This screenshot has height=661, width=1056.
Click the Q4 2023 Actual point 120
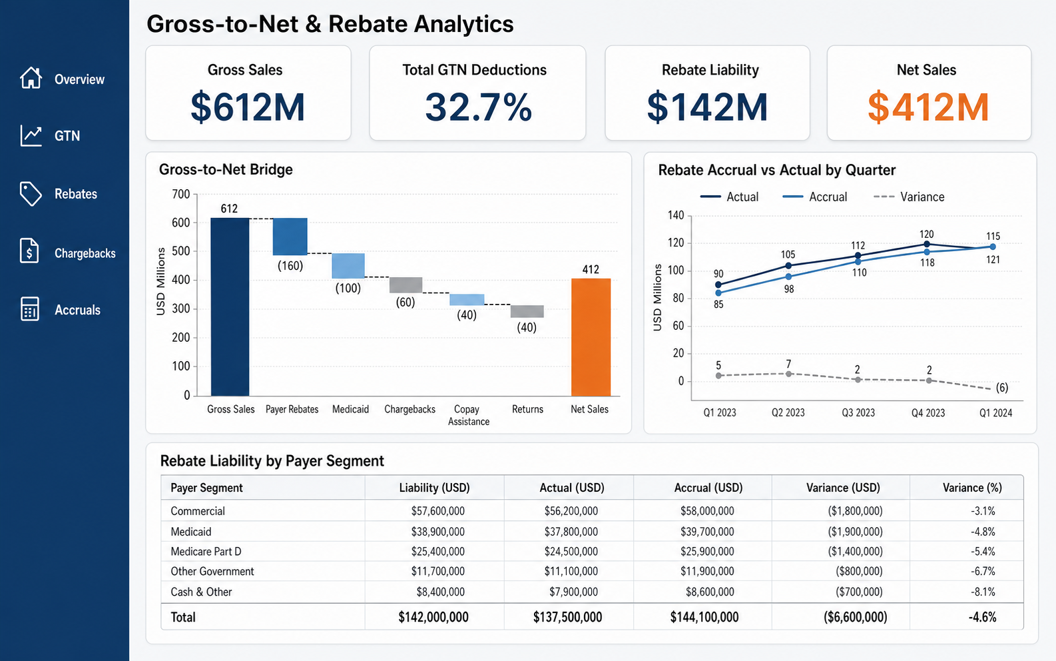click(x=927, y=244)
